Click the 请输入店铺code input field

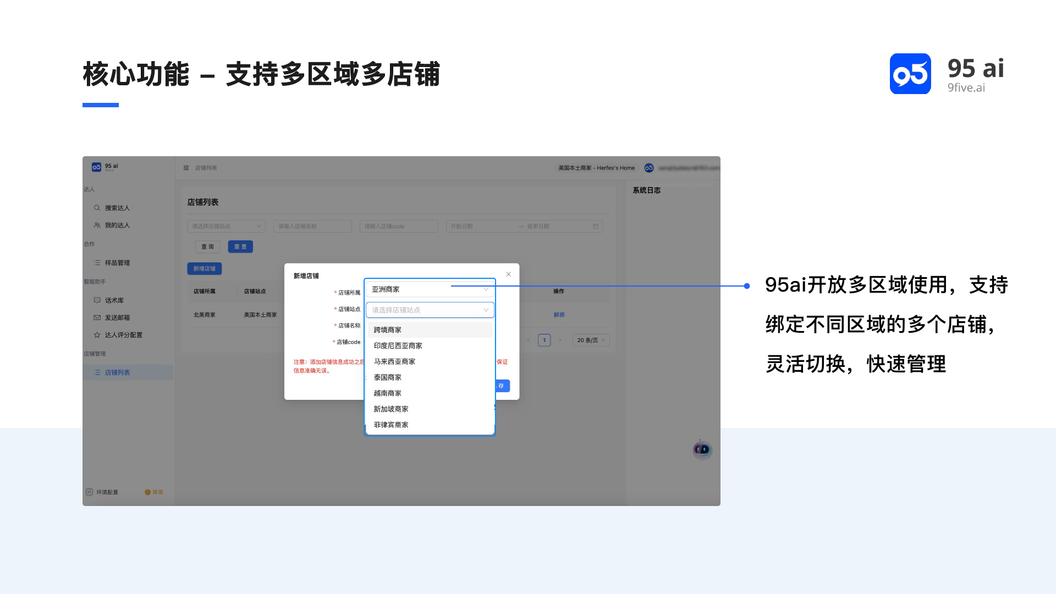point(399,226)
